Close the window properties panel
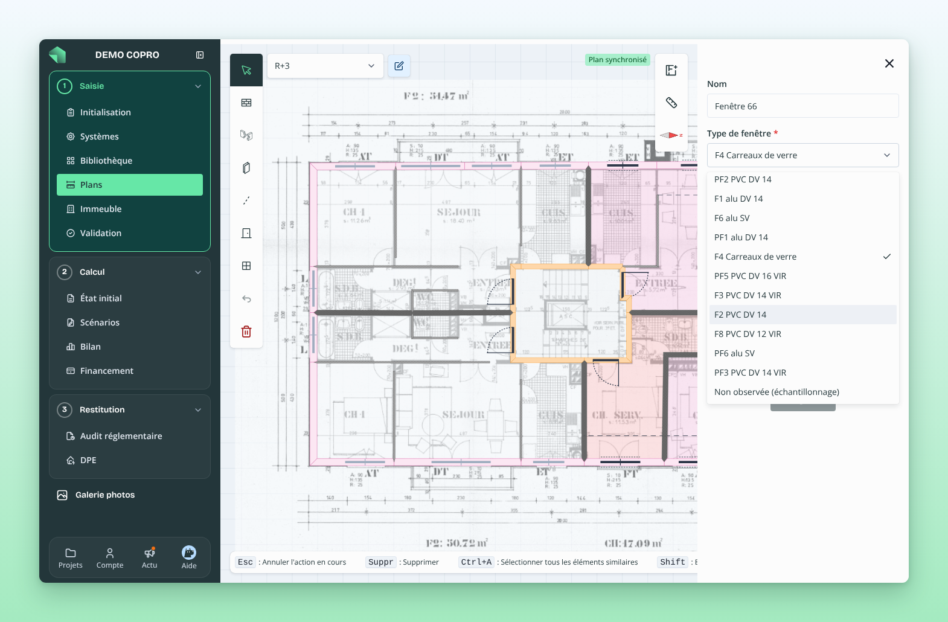This screenshot has width=948, height=622. 889,63
